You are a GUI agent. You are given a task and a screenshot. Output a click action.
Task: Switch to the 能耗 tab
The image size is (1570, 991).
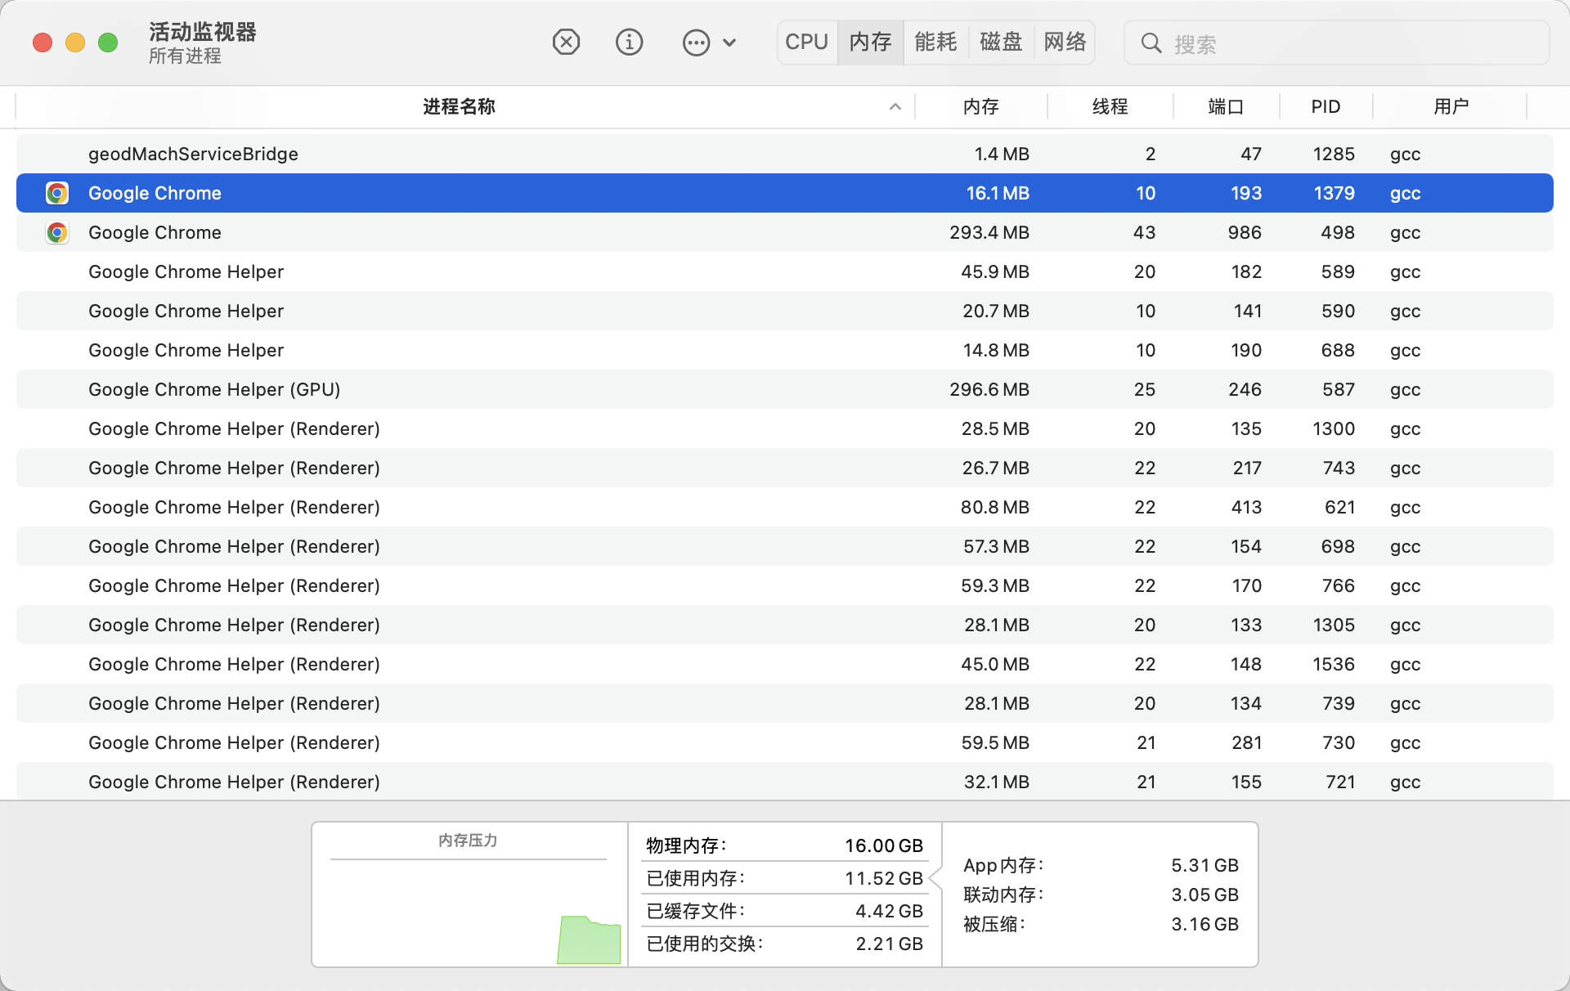[935, 42]
